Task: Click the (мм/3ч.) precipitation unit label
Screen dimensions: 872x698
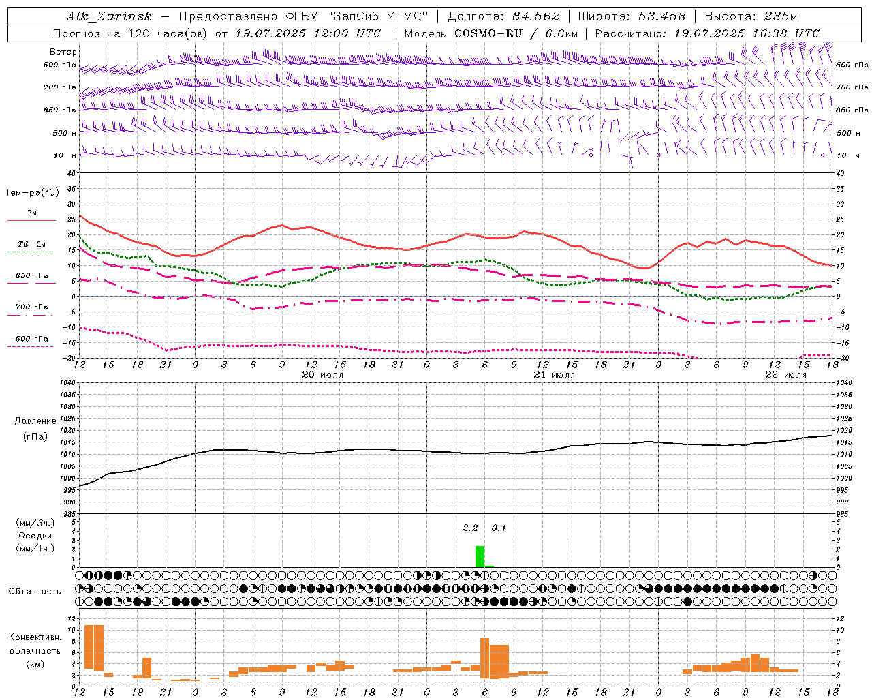Action: click(35, 523)
